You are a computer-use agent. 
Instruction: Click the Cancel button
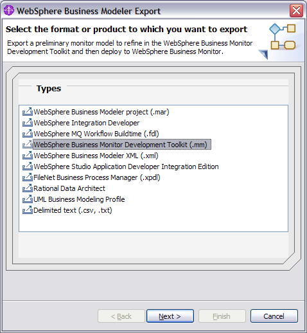[274, 316]
